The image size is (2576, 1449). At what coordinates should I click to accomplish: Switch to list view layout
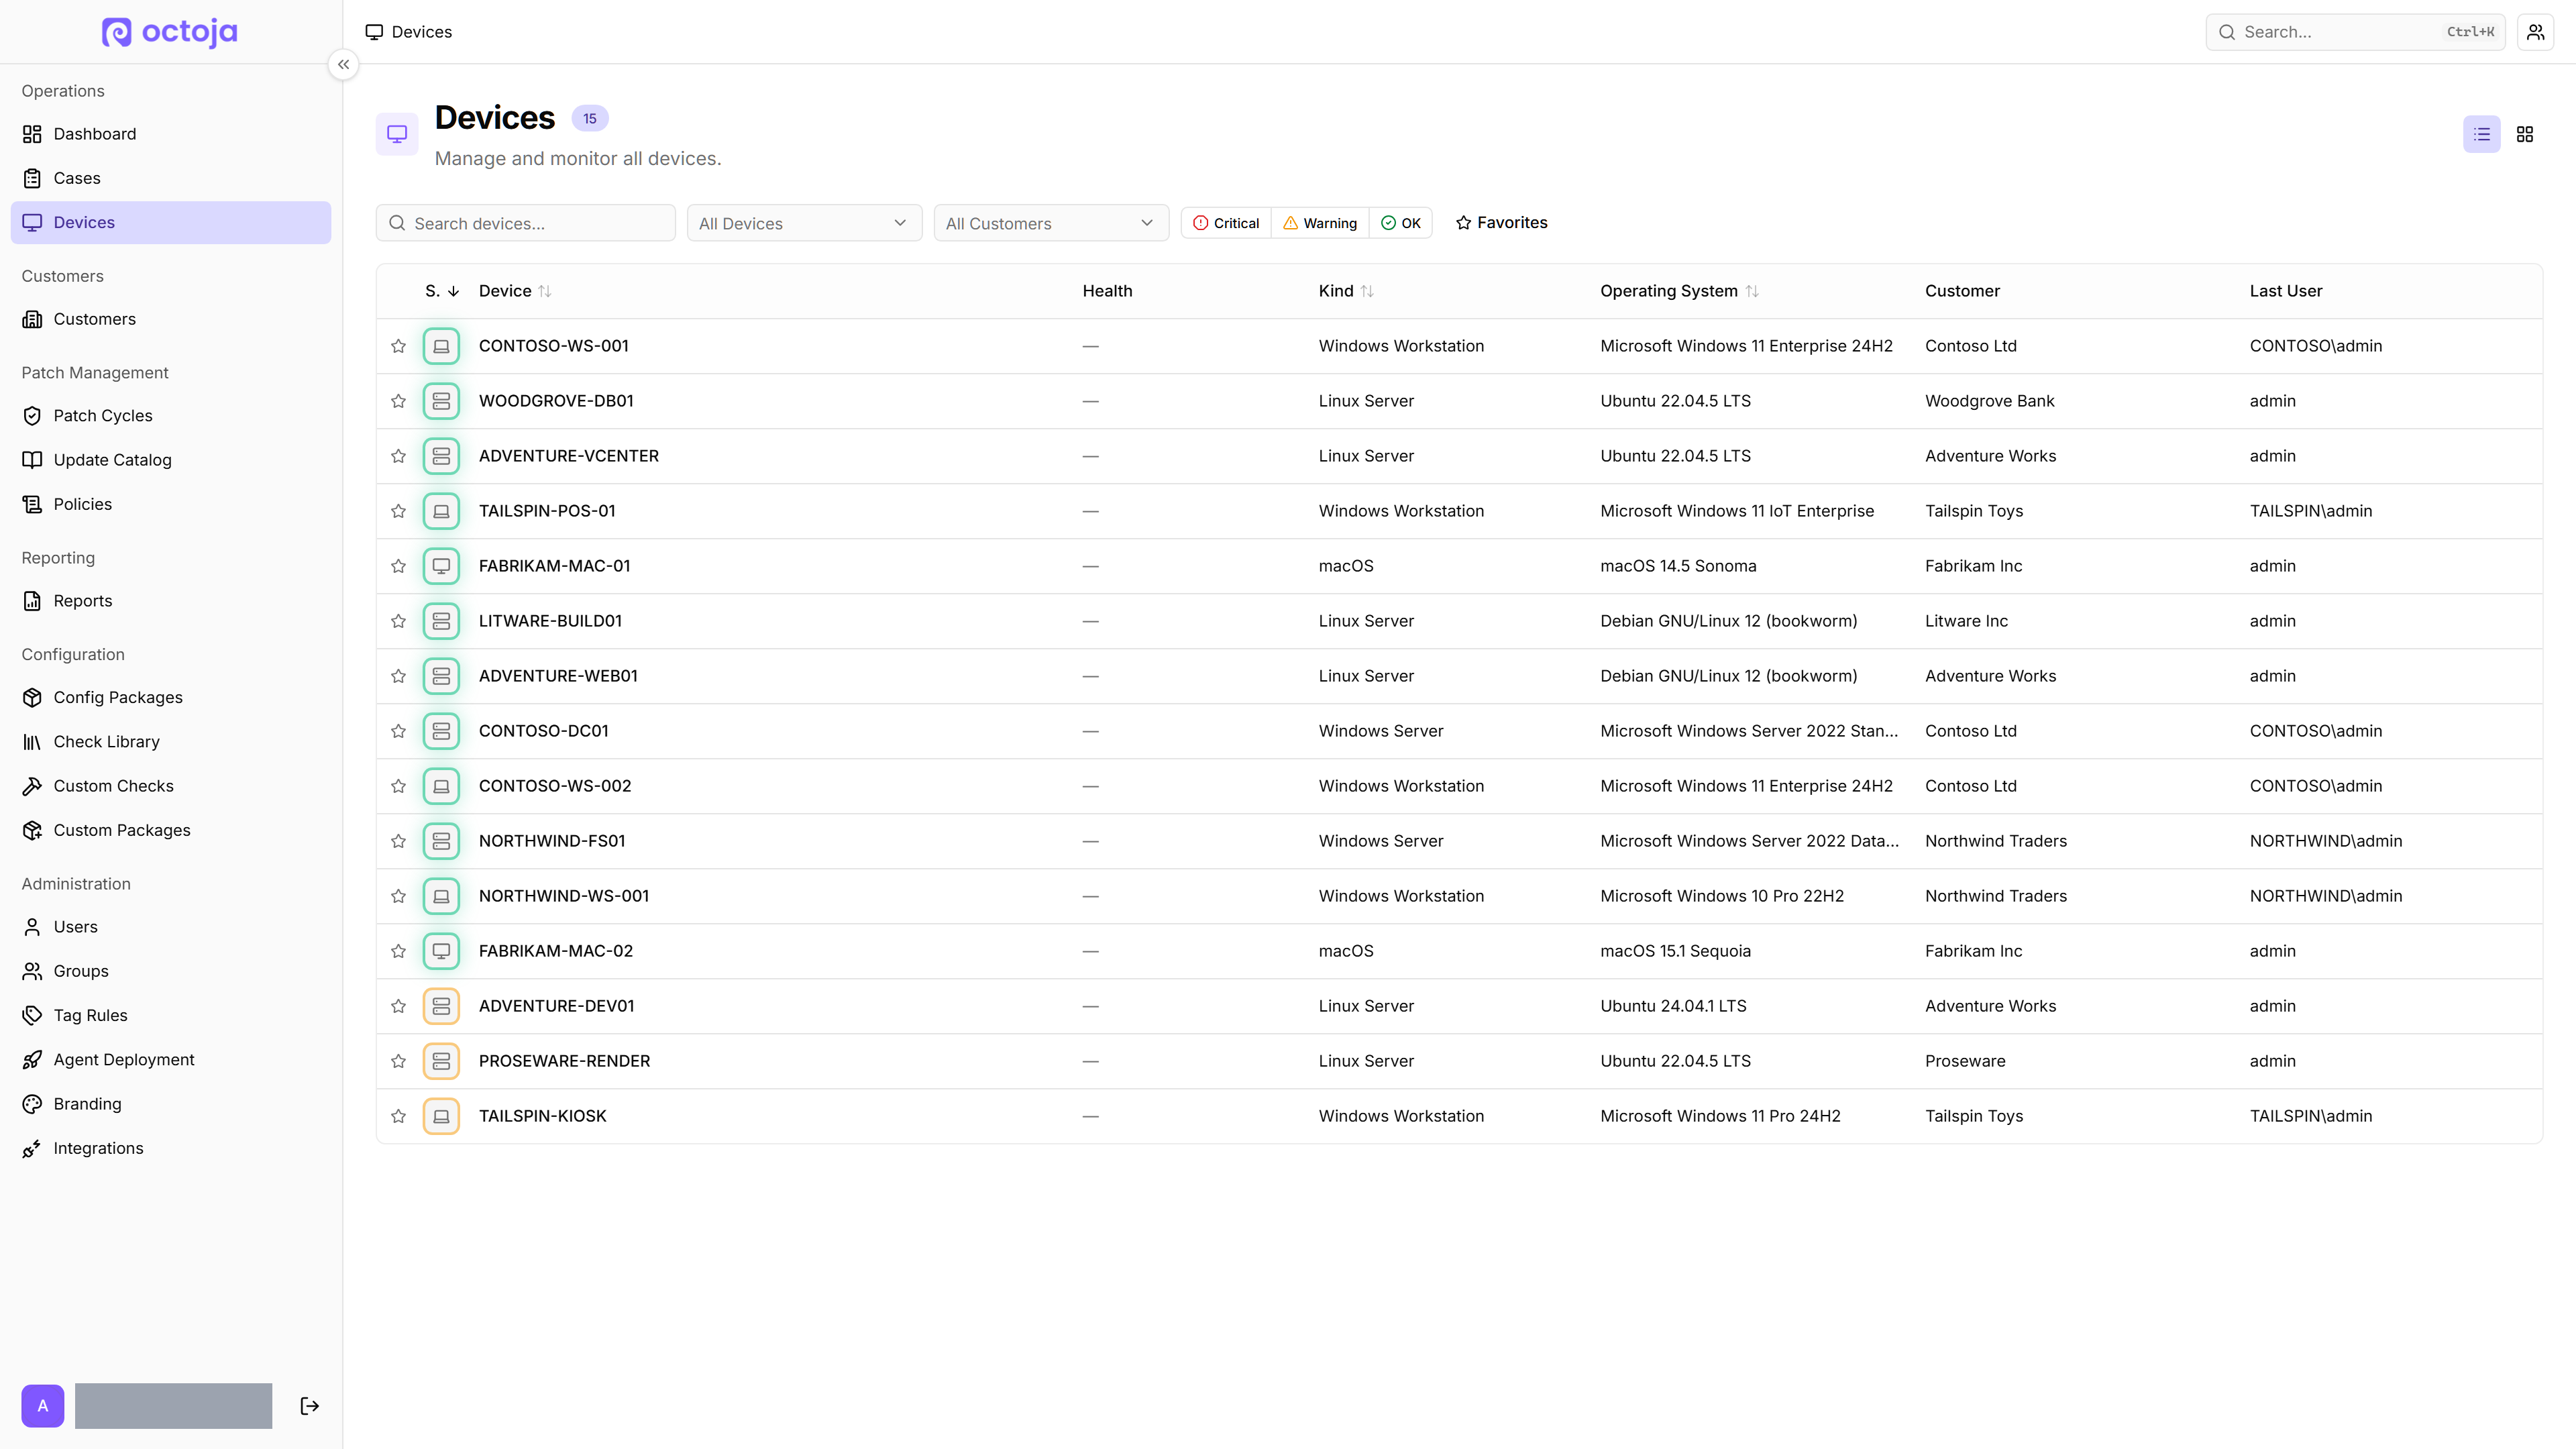tap(2482, 134)
